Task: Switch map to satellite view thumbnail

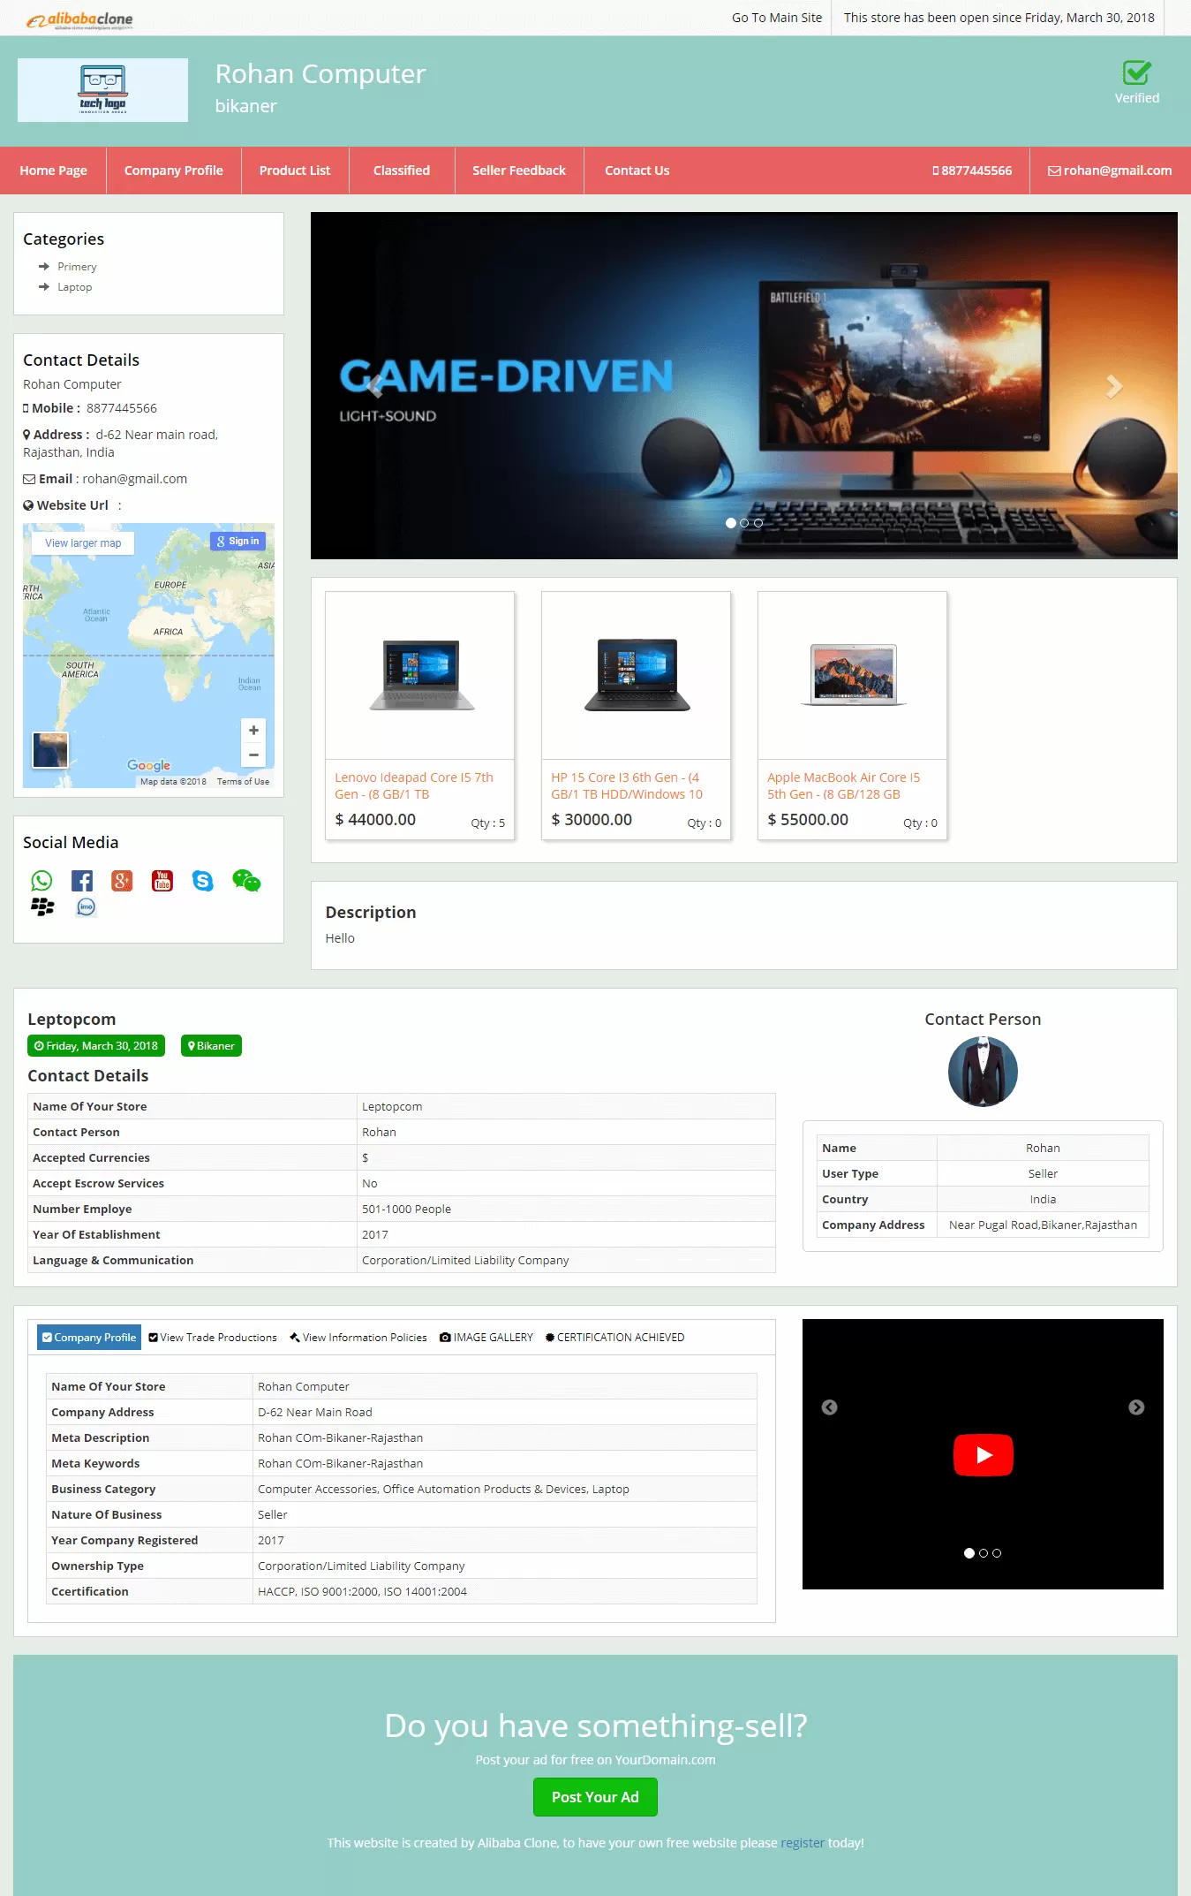Action: pyautogui.click(x=50, y=750)
